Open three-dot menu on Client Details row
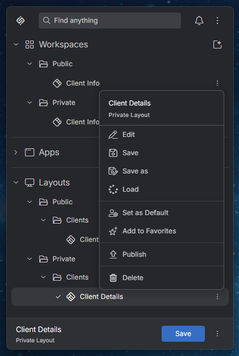Viewport: 239px width, 356px height. (217, 297)
